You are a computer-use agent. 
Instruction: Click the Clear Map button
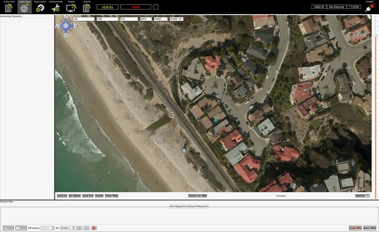(112, 196)
